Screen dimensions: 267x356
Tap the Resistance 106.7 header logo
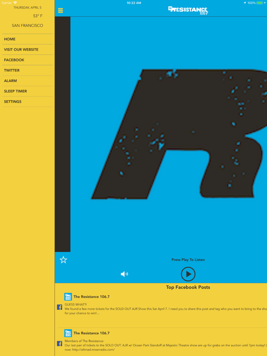[188, 11]
